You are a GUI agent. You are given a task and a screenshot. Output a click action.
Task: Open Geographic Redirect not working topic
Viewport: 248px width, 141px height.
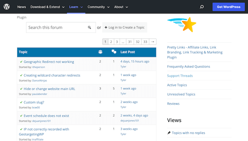49,62
